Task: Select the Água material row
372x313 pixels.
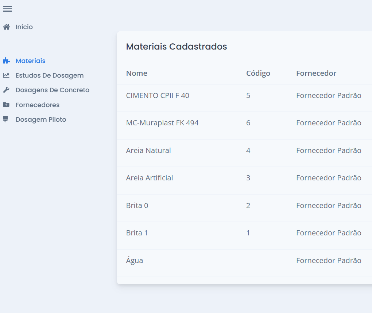Action: 135,261
